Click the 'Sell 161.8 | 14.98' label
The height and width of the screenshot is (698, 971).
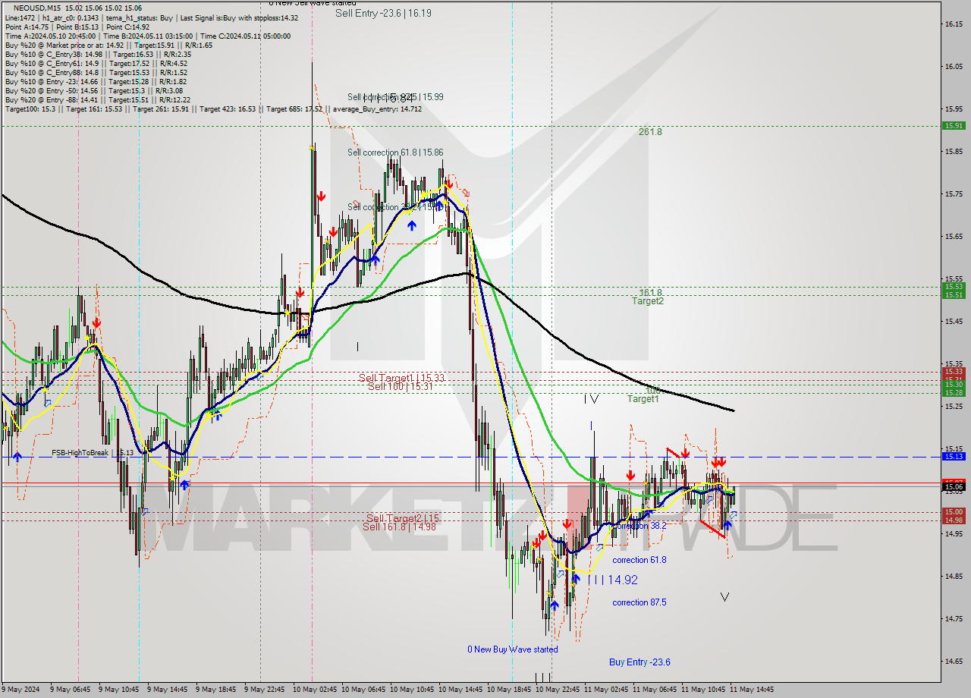tap(399, 527)
